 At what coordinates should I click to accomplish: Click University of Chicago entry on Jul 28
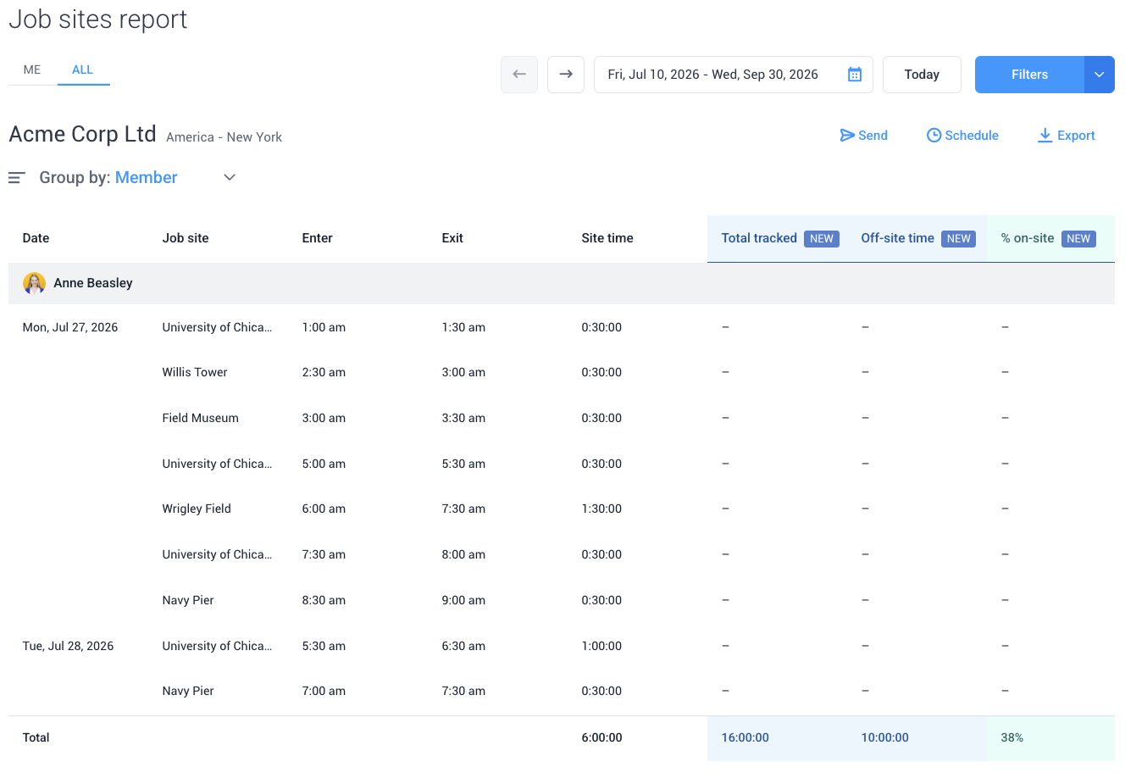coord(217,646)
